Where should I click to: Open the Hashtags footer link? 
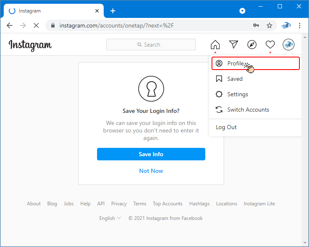pyautogui.click(x=199, y=204)
